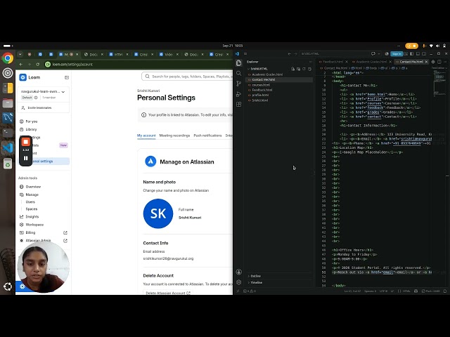Open For you in Loom sidebar
The height and width of the screenshot is (337, 450).
coord(31,121)
